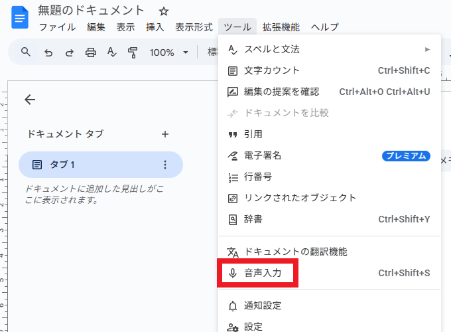Open the ヘルプ menu
Screen dimensions: 451x332
pyautogui.click(x=325, y=27)
